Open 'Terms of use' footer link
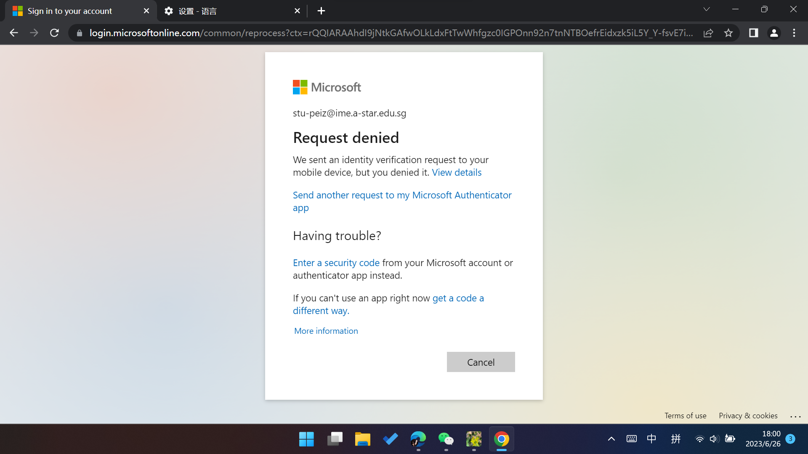808x454 pixels. [x=686, y=416]
